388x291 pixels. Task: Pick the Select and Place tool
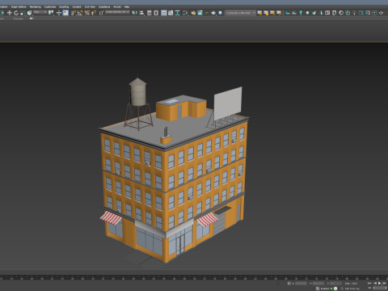click(29, 13)
